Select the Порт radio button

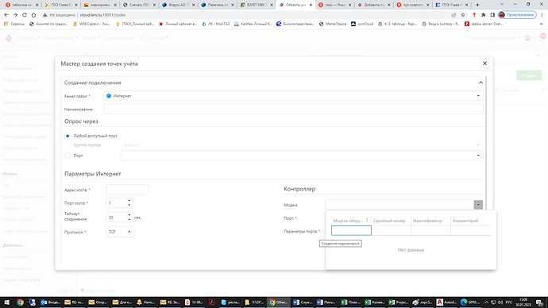coord(68,156)
